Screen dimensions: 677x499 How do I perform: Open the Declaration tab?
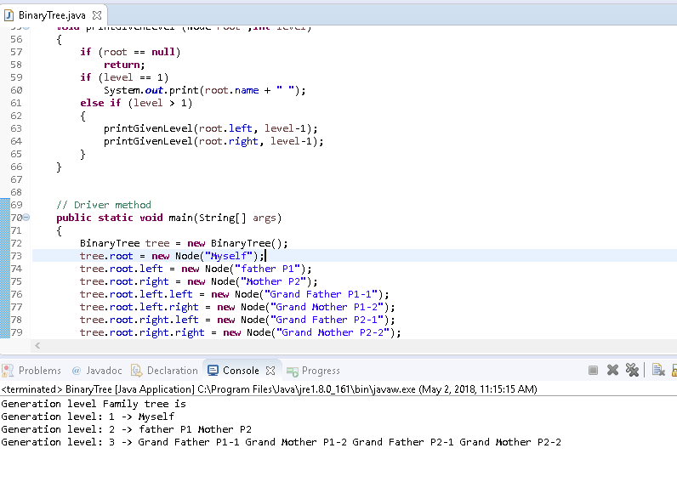tap(173, 371)
